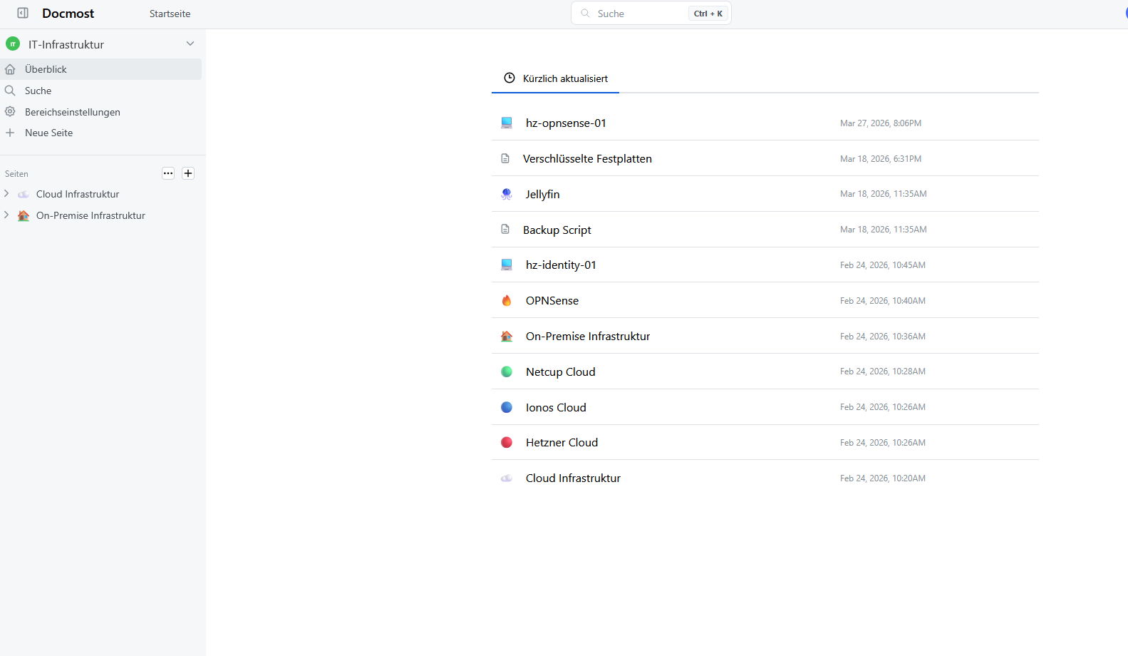Click the house icon of On-Premise Infrastruktur in sidebar
The height and width of the screenshot is (656, 1128).
coord(24,215)
